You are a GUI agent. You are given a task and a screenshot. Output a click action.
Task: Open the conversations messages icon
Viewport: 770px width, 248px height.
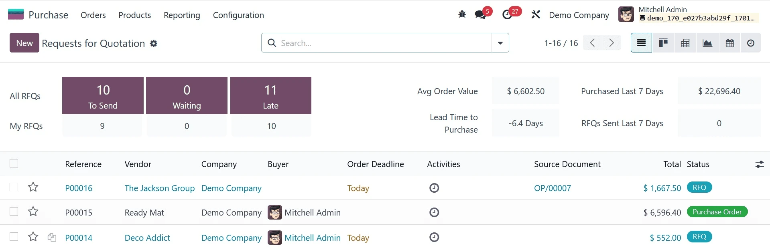click(x=480, y=15)
